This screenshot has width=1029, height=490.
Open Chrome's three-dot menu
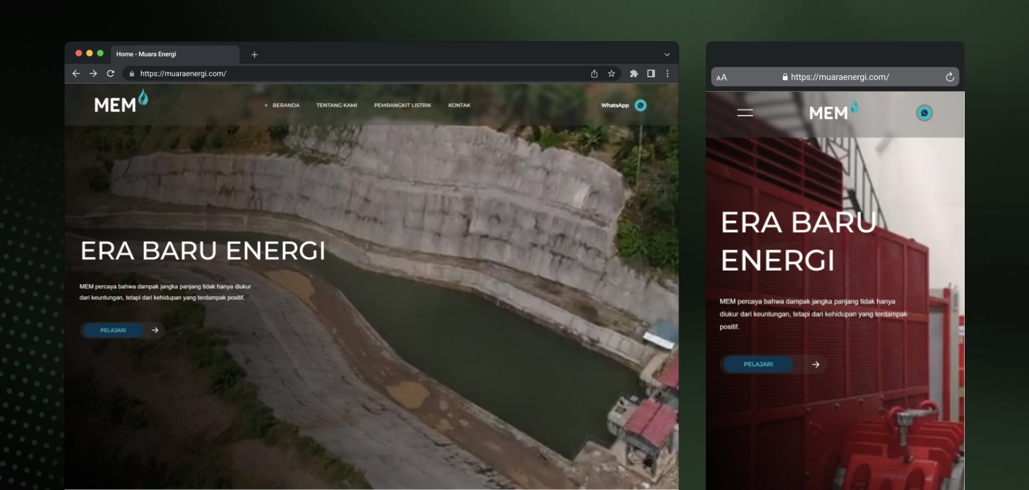668,74
